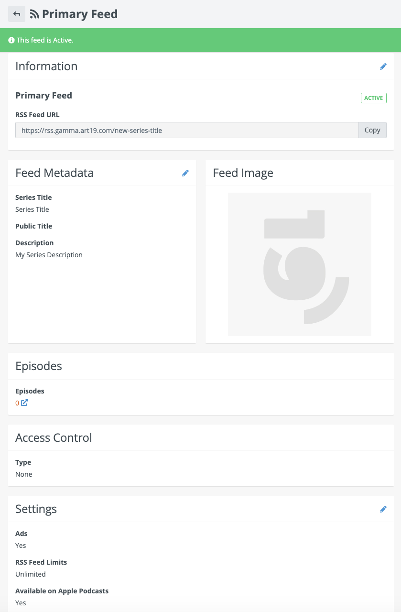Edit the Information section via pencil icon
Viewport: 401px width, 612px height.
[x=383, y=66]
